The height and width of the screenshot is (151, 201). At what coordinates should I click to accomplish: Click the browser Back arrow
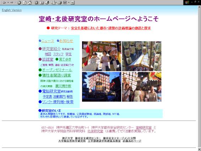tap(4, 2)
